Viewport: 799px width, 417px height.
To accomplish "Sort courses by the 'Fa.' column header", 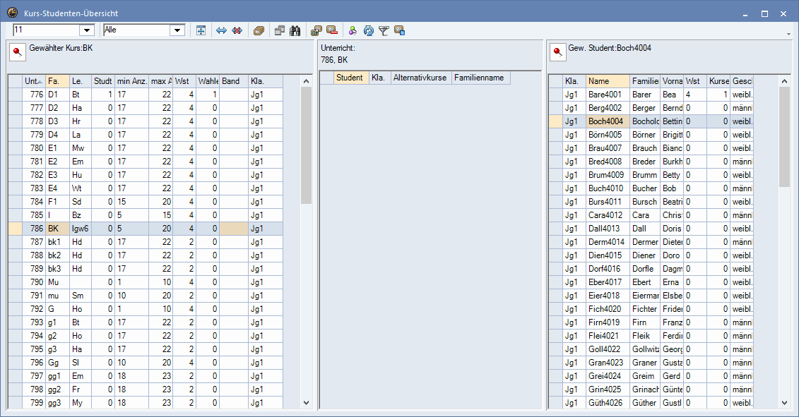I will (57, 81).
